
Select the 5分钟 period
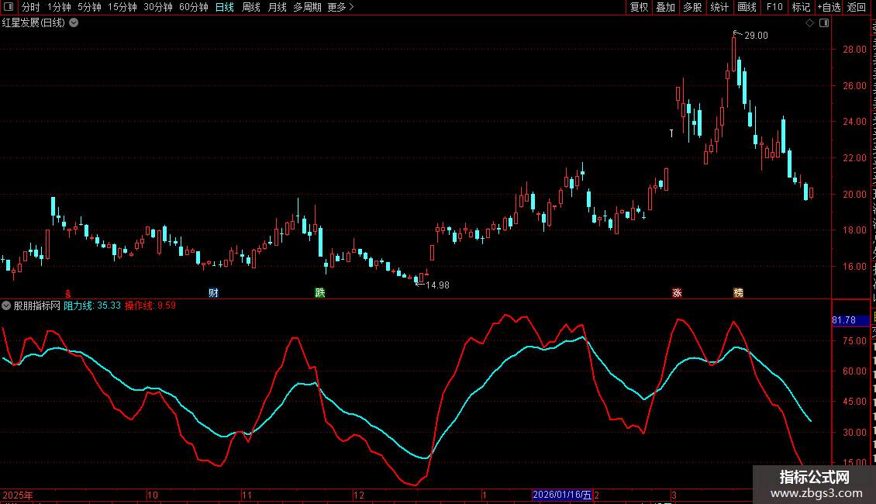(89, 7)
